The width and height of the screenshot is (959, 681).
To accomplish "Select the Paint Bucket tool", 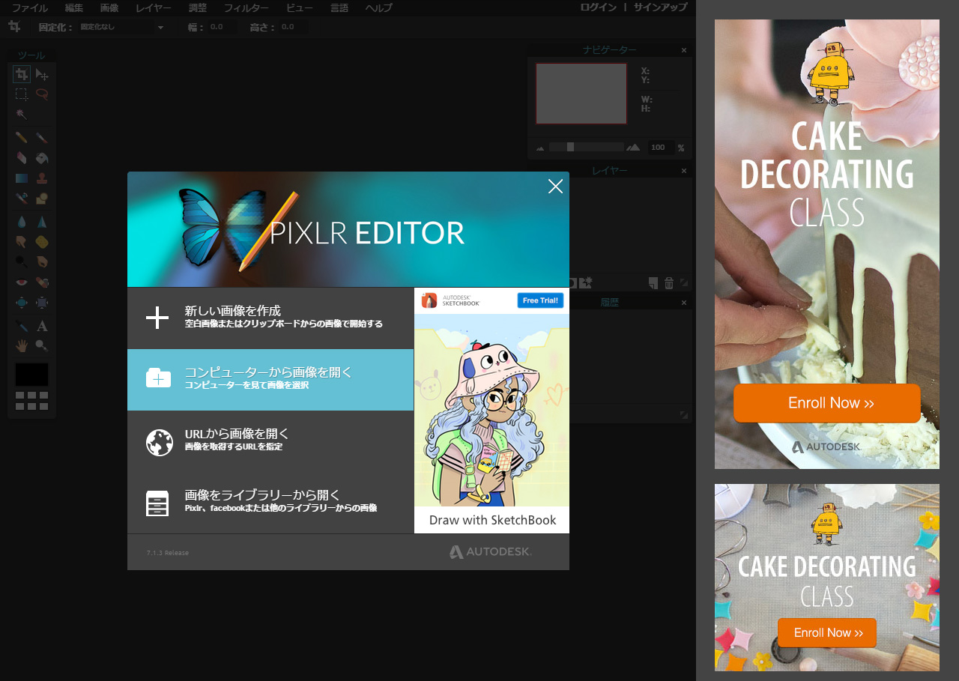I will [x=42, y=158].
